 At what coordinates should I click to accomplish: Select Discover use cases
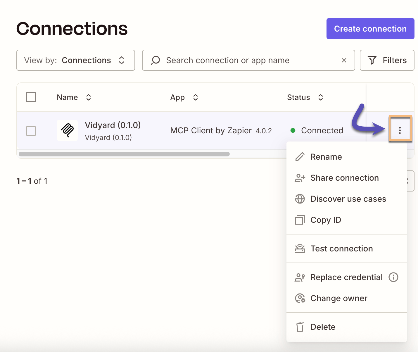347,199
